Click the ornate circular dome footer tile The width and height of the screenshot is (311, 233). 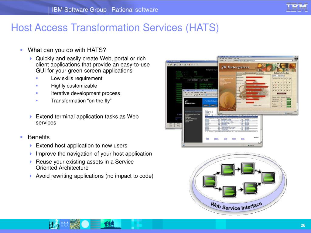[x=75, y=224]
